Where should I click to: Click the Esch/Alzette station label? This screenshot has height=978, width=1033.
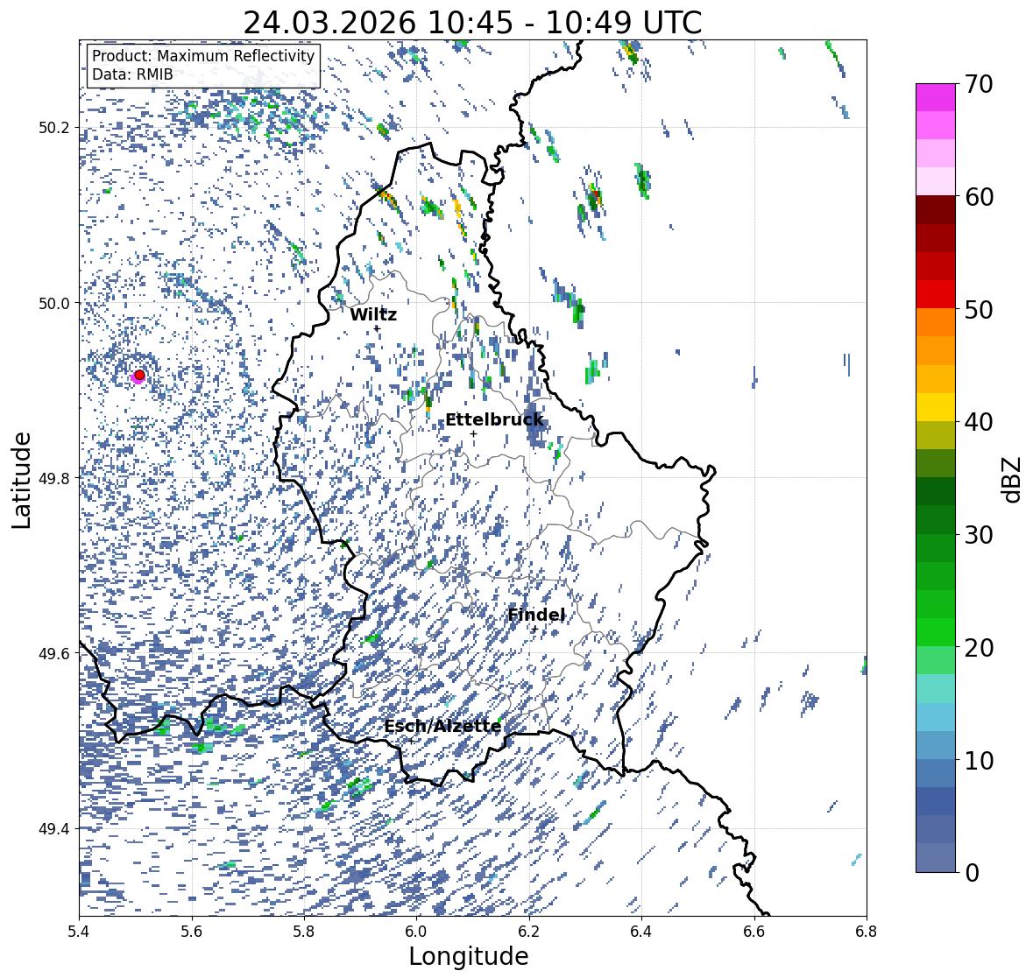(442, 727)
